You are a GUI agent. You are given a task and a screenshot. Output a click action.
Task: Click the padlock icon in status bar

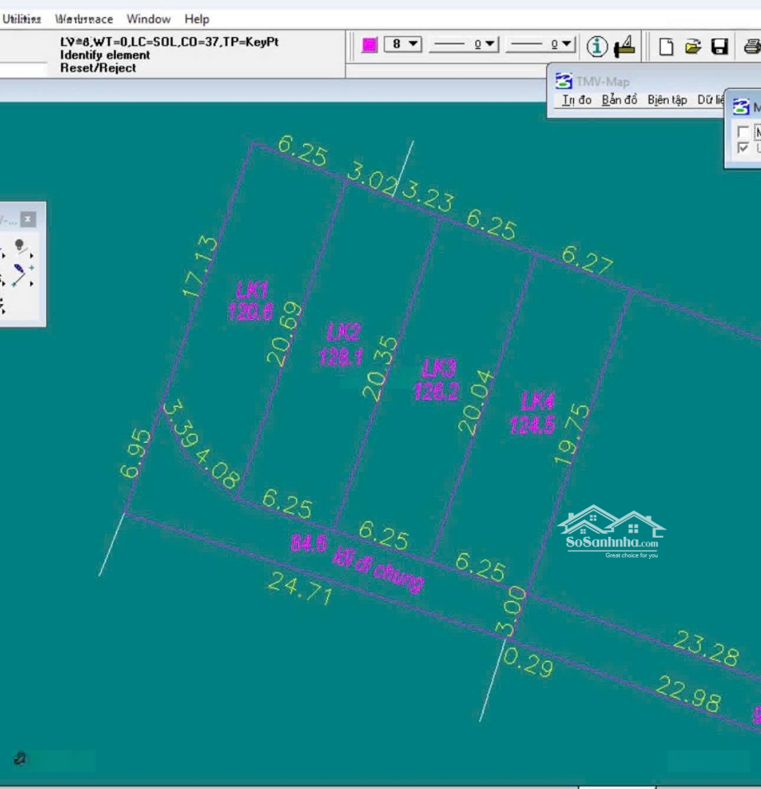click(20, 759)
